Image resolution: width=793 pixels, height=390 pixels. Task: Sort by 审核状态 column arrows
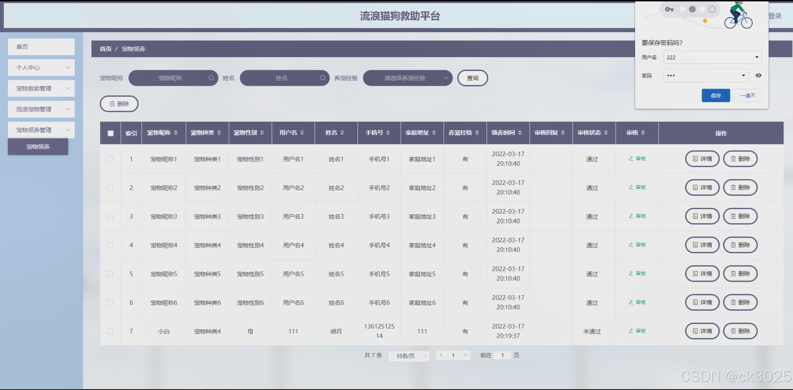[x=606, y=132]
